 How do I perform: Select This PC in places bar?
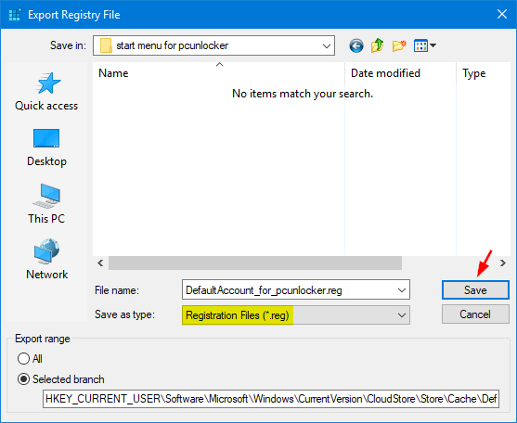[x=46, y=204]
